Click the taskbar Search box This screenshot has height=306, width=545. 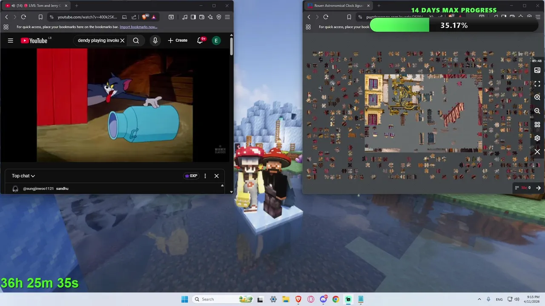pyautogui.click(x=223, y=299)
